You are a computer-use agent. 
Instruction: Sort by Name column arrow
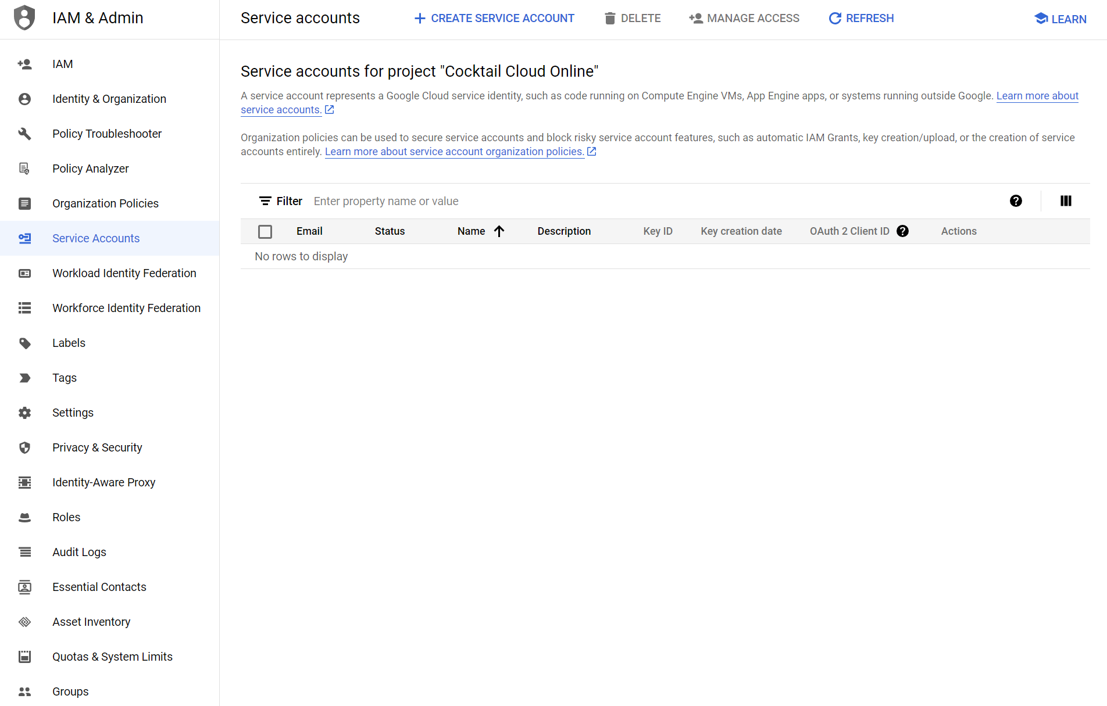(x=499, y=231)
